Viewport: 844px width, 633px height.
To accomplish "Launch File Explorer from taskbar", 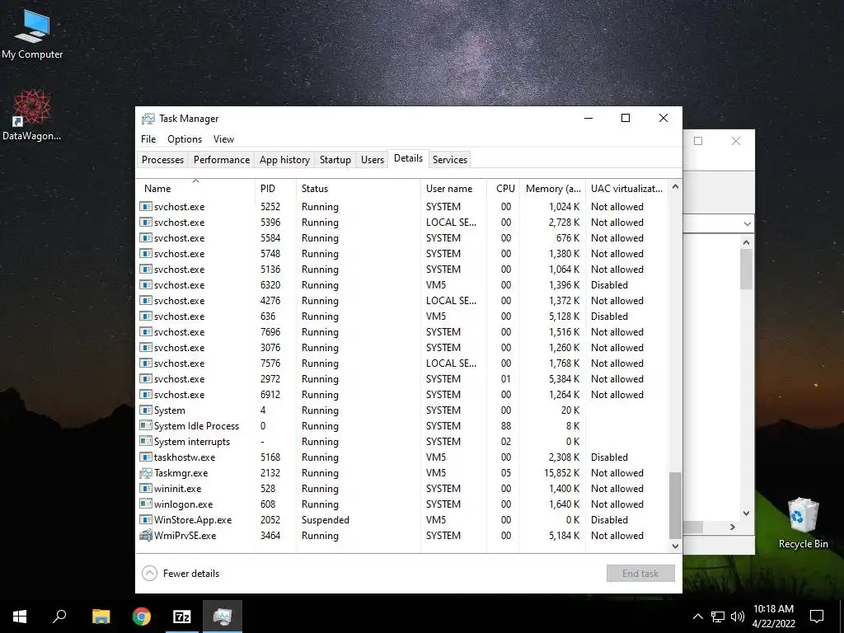I will [101, 617].
